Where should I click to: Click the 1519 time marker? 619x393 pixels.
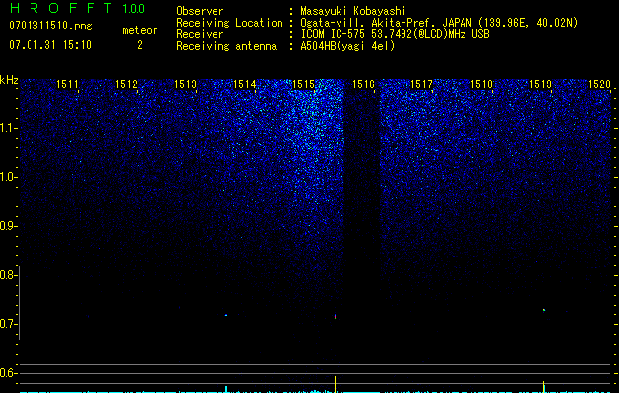[540, 84]
